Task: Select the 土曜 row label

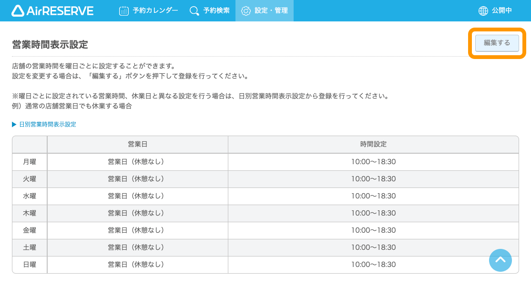Action: pyautogui.click(x=30, y=247)
